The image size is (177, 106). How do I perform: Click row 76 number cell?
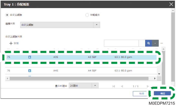tap(9, 71)
